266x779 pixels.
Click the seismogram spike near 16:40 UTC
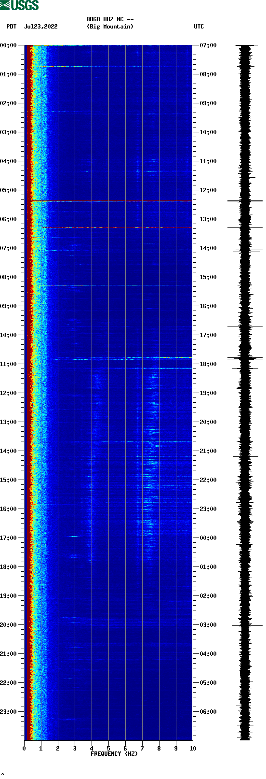(245, 326)
